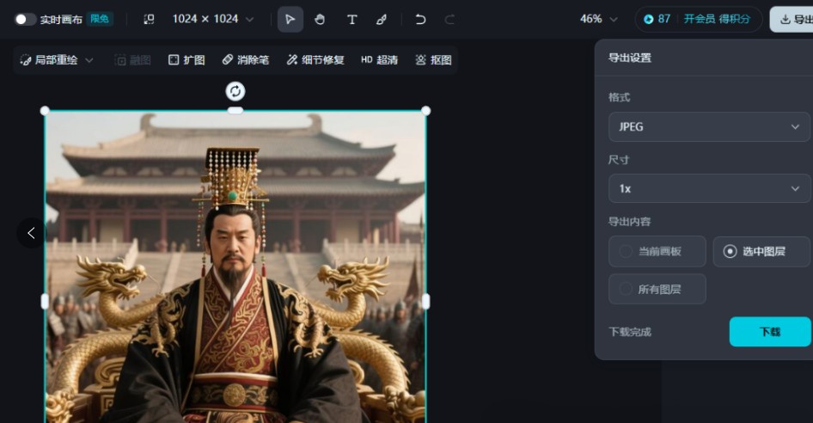Select the Text tool
The height and width of the screenshot is (423, 813).
[351, 19]
